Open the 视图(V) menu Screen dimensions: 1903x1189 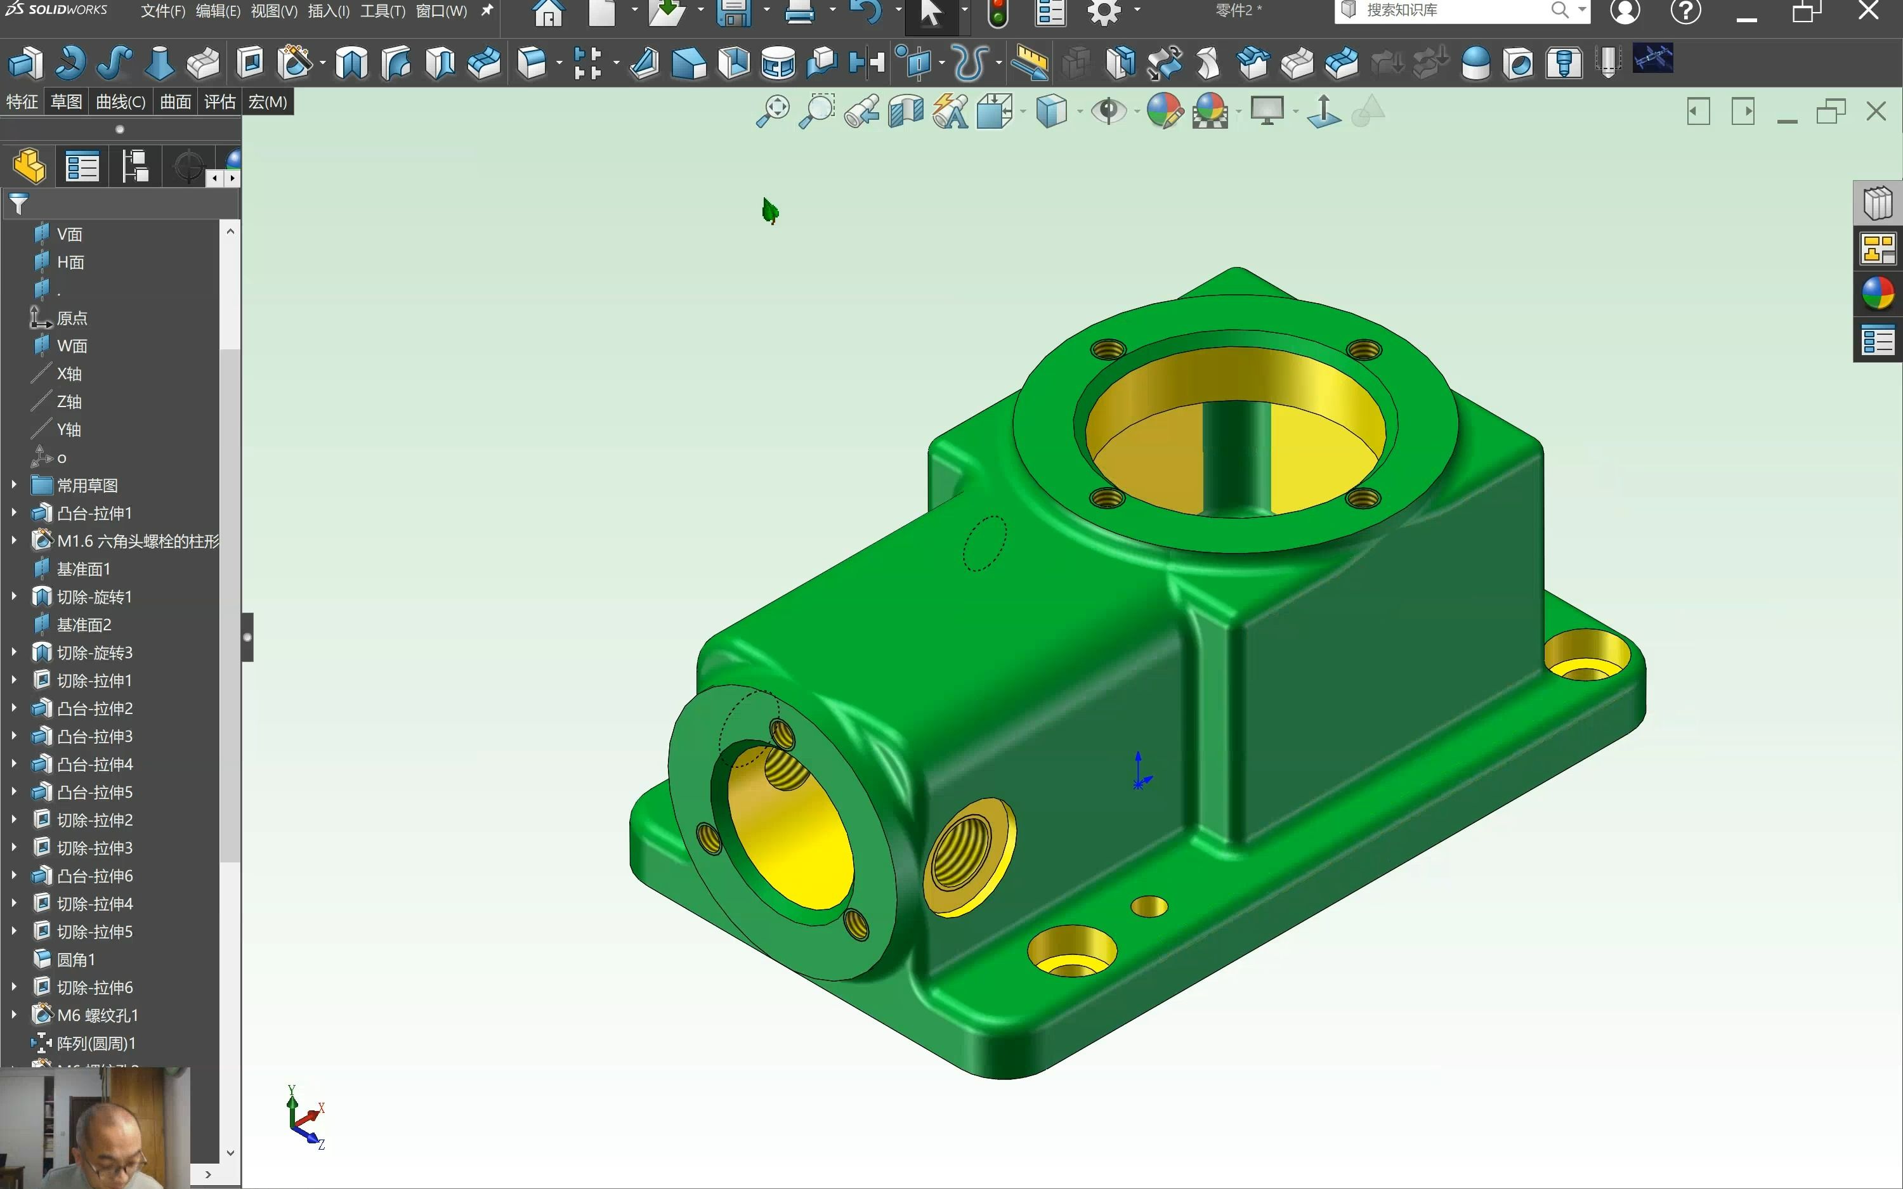(273, 11)
